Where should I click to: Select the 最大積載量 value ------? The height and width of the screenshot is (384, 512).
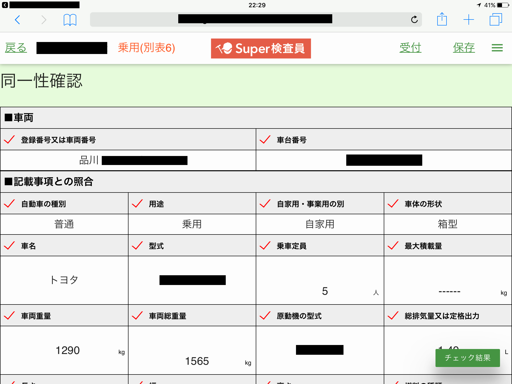[449, 291]
